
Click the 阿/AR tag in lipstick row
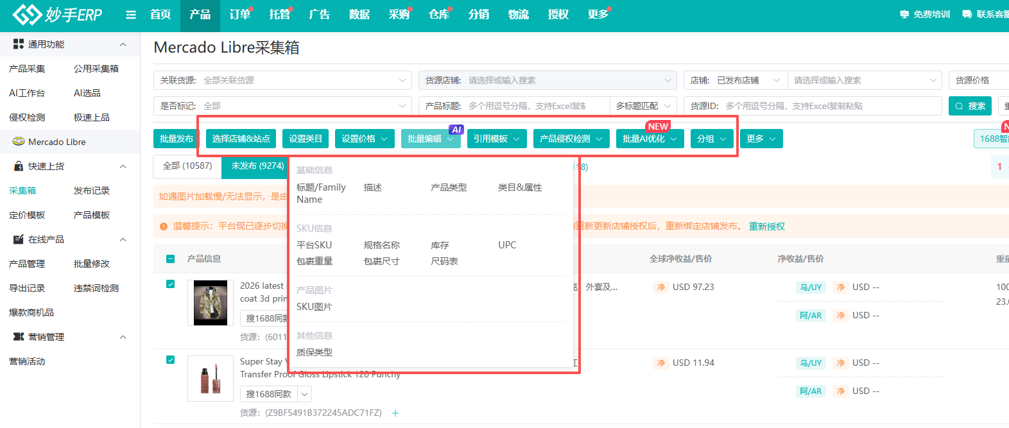pyautogui.click(x=811, y=391)
